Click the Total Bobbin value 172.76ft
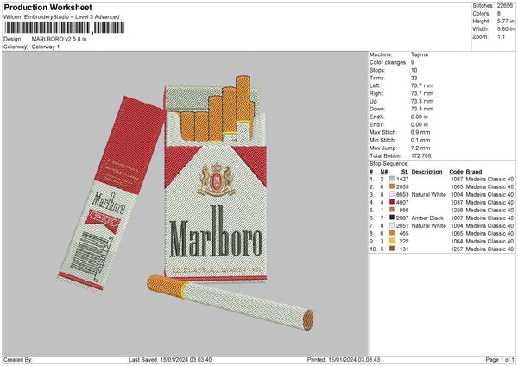 click(x=421, y=156)
